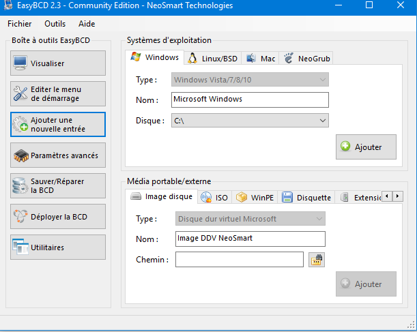Open the NeoGrub tab

[x=306, y=59]
